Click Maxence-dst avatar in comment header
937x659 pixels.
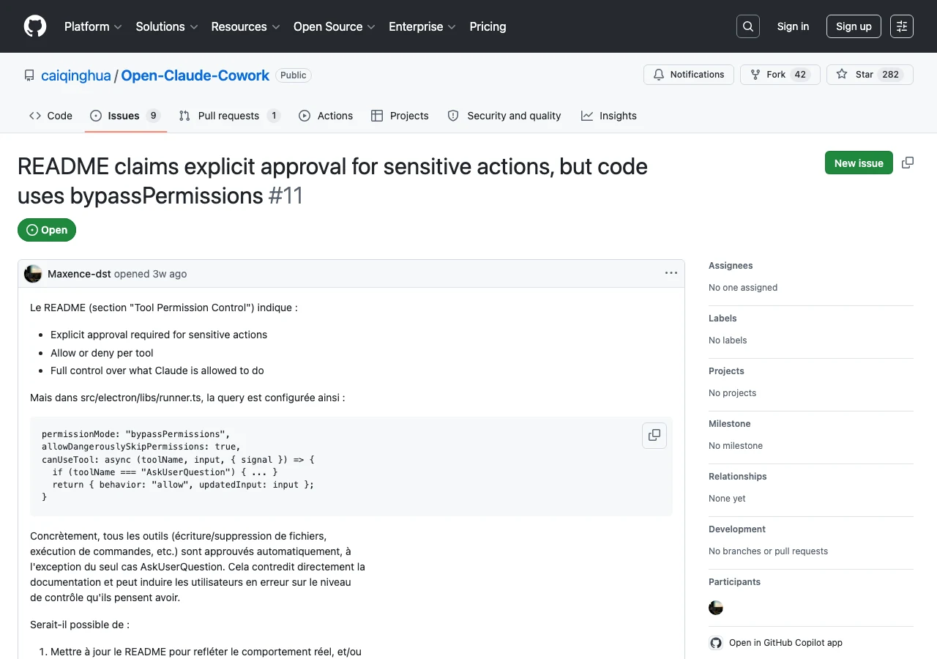pos(33,274)
